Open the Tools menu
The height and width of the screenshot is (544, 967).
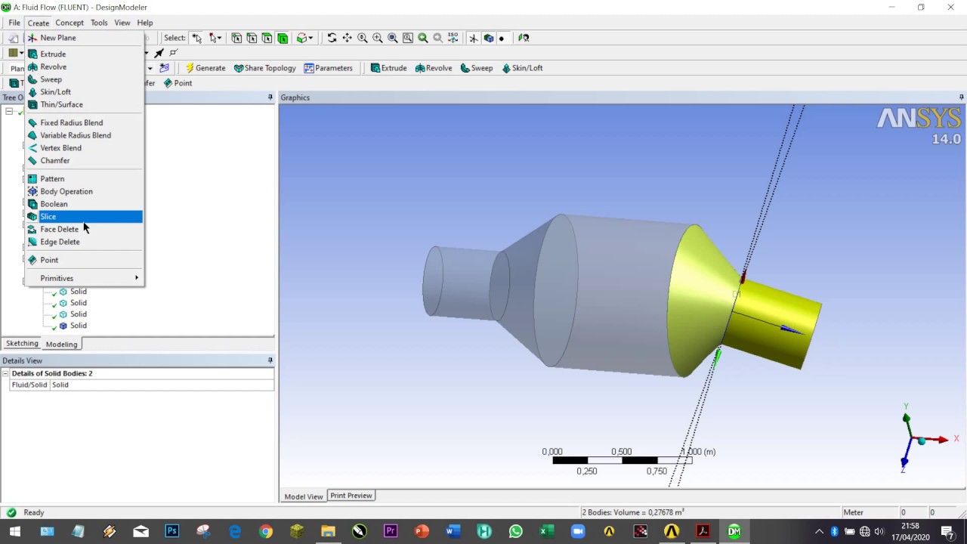click(99, 23)
